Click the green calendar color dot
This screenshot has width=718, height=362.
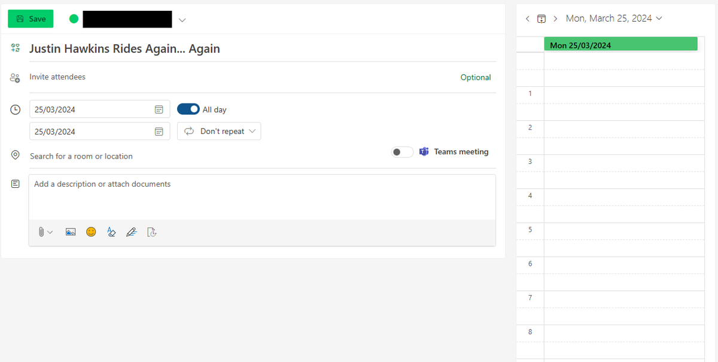(x=74, y=19)
